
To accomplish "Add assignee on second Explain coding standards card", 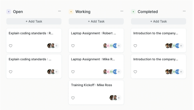I will 56,72.
